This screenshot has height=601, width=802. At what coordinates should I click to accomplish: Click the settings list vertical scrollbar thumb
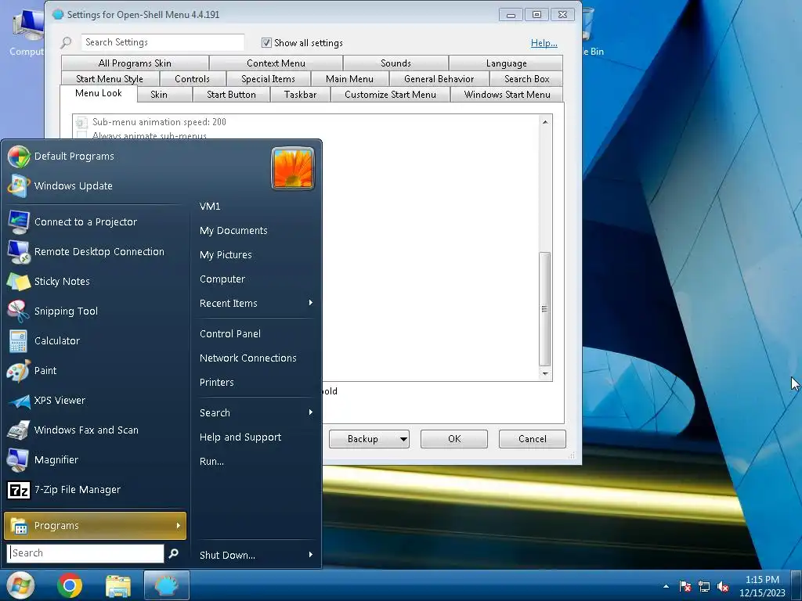point(545,308)
